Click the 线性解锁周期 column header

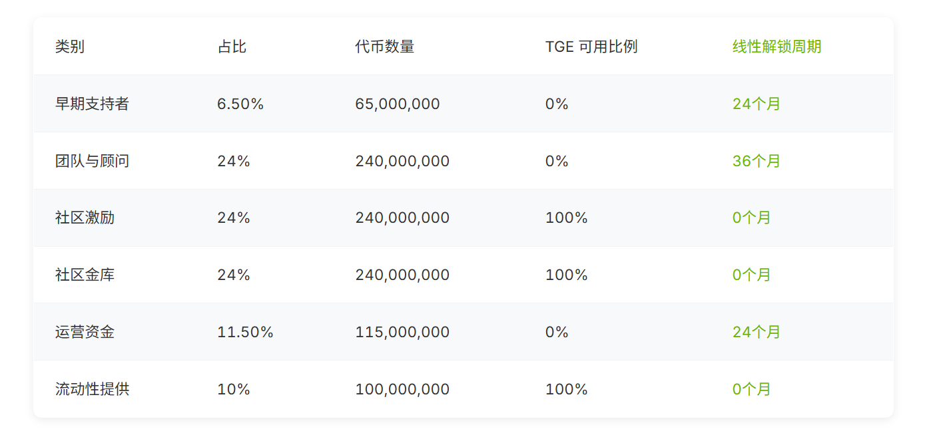point(777,47)
